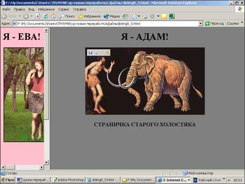Click the left frame scroll left arrow
This screenshot has width=245, height=184.
pyautogui.click(x=3, y=167)
